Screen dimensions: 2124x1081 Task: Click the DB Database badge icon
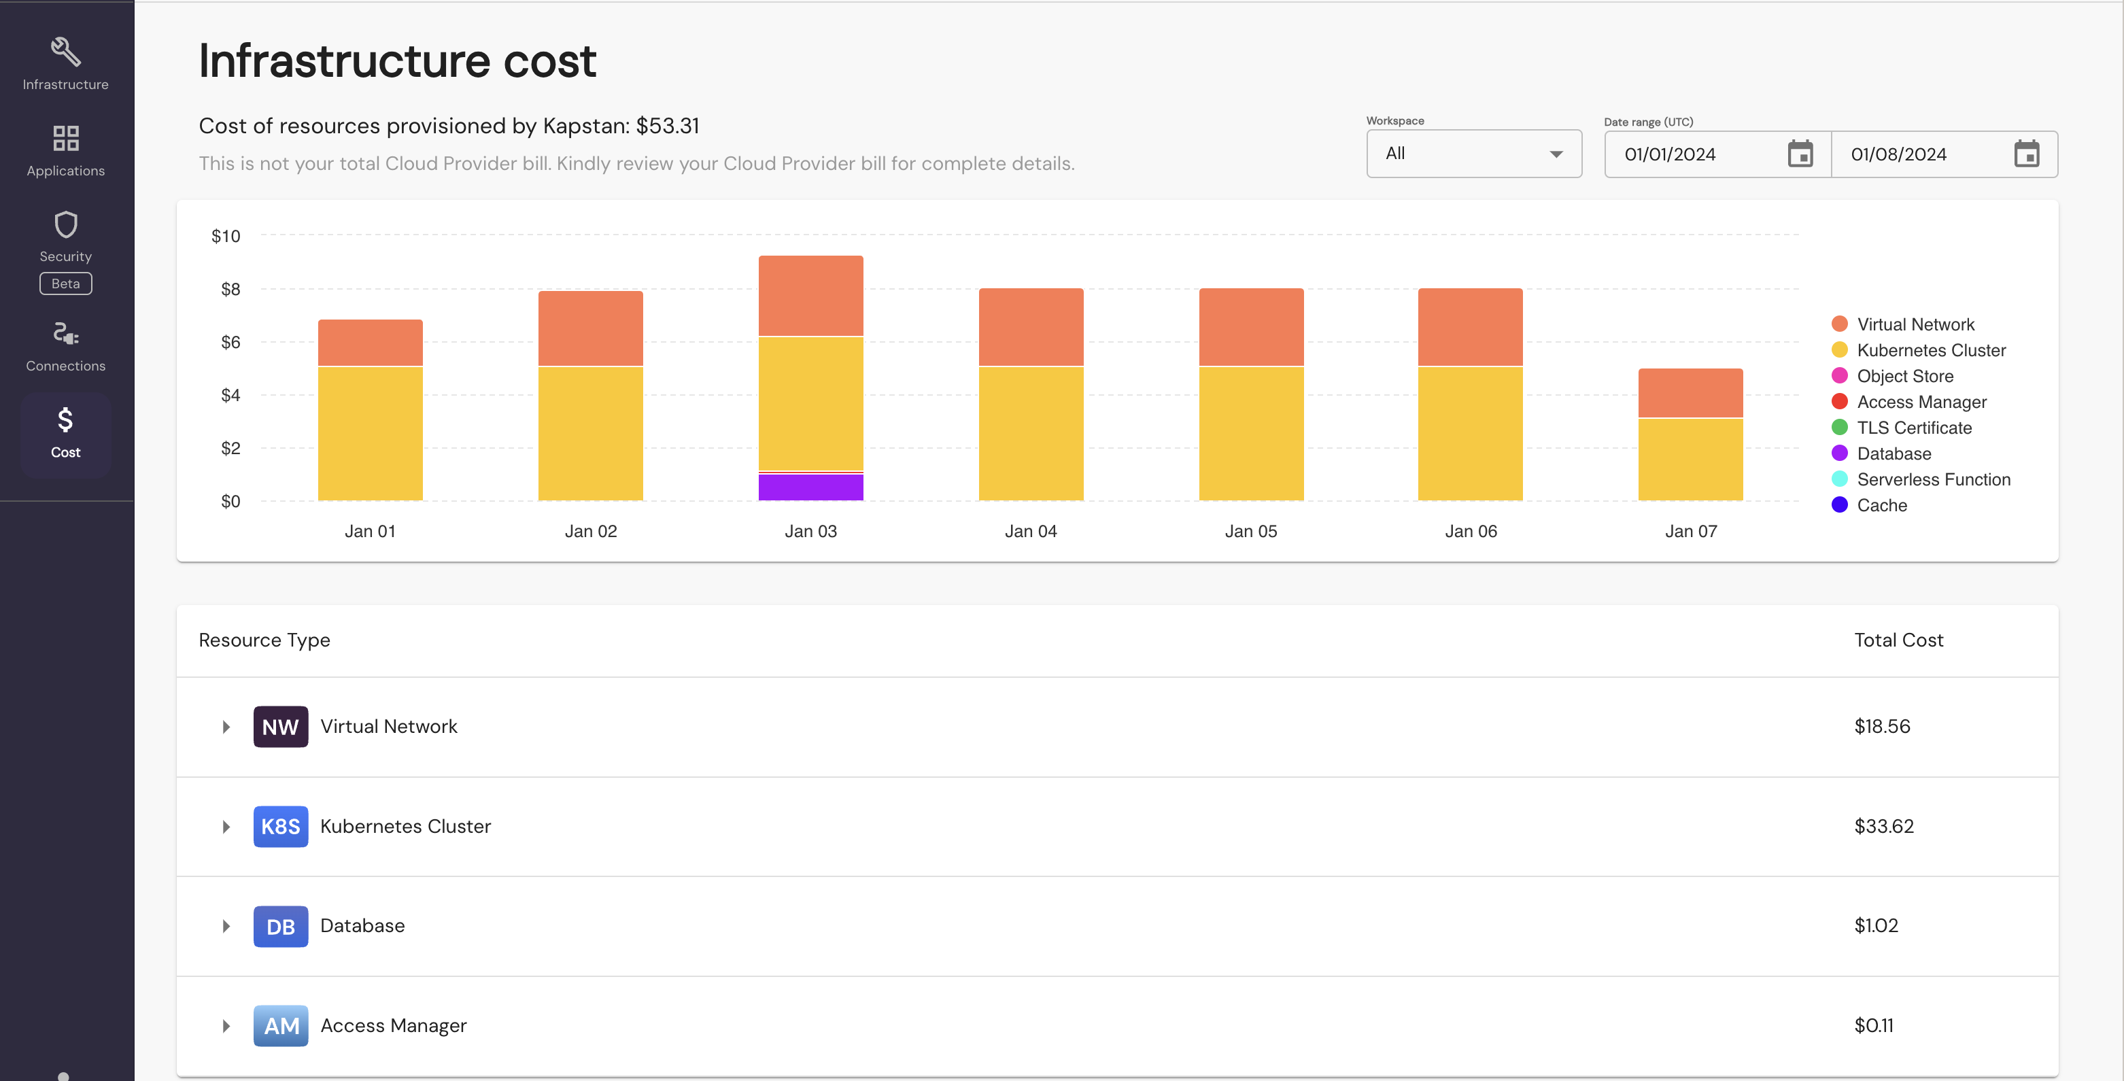coord(280,926)
